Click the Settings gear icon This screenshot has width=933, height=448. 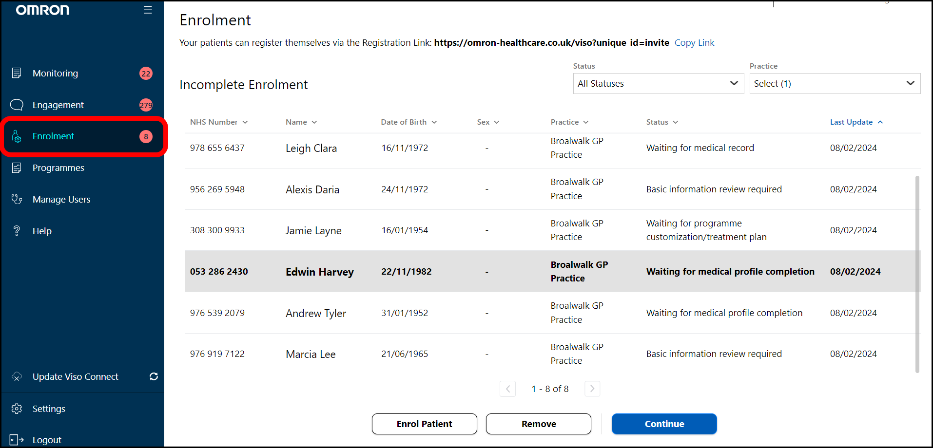17,409
